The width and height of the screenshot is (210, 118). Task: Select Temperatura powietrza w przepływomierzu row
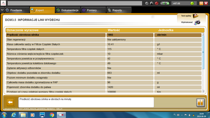104,59
